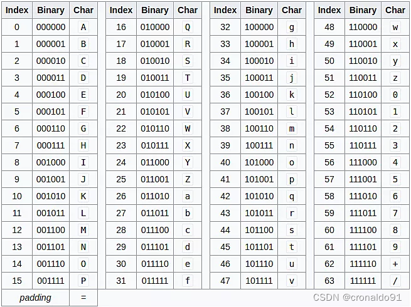Click binary value 011111

(x=155, y=281)
